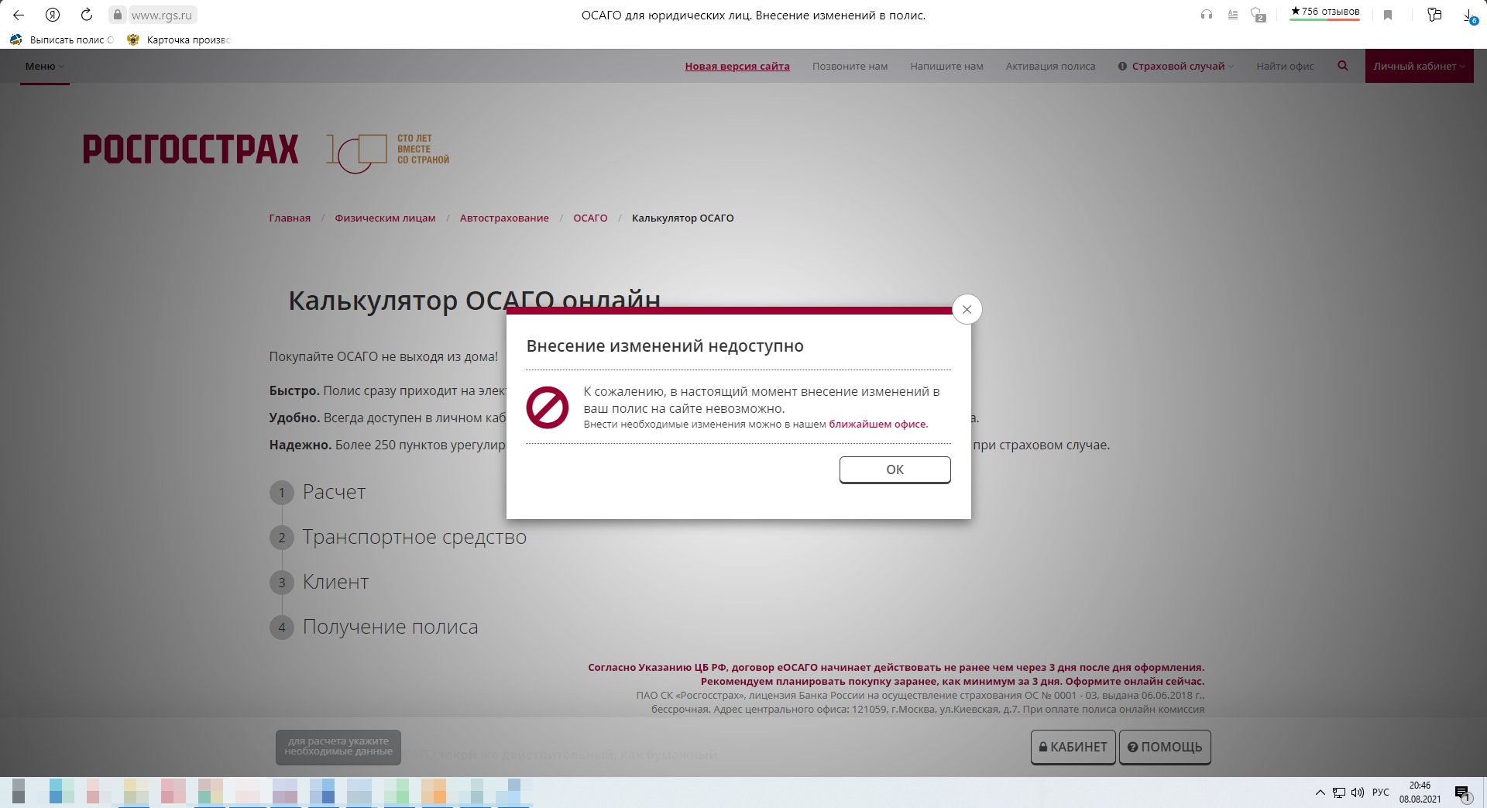Open 'Активация полиса' menu item
Image resolution: width=1487 pixels, height=808 pixels.
coord(1050,66)
